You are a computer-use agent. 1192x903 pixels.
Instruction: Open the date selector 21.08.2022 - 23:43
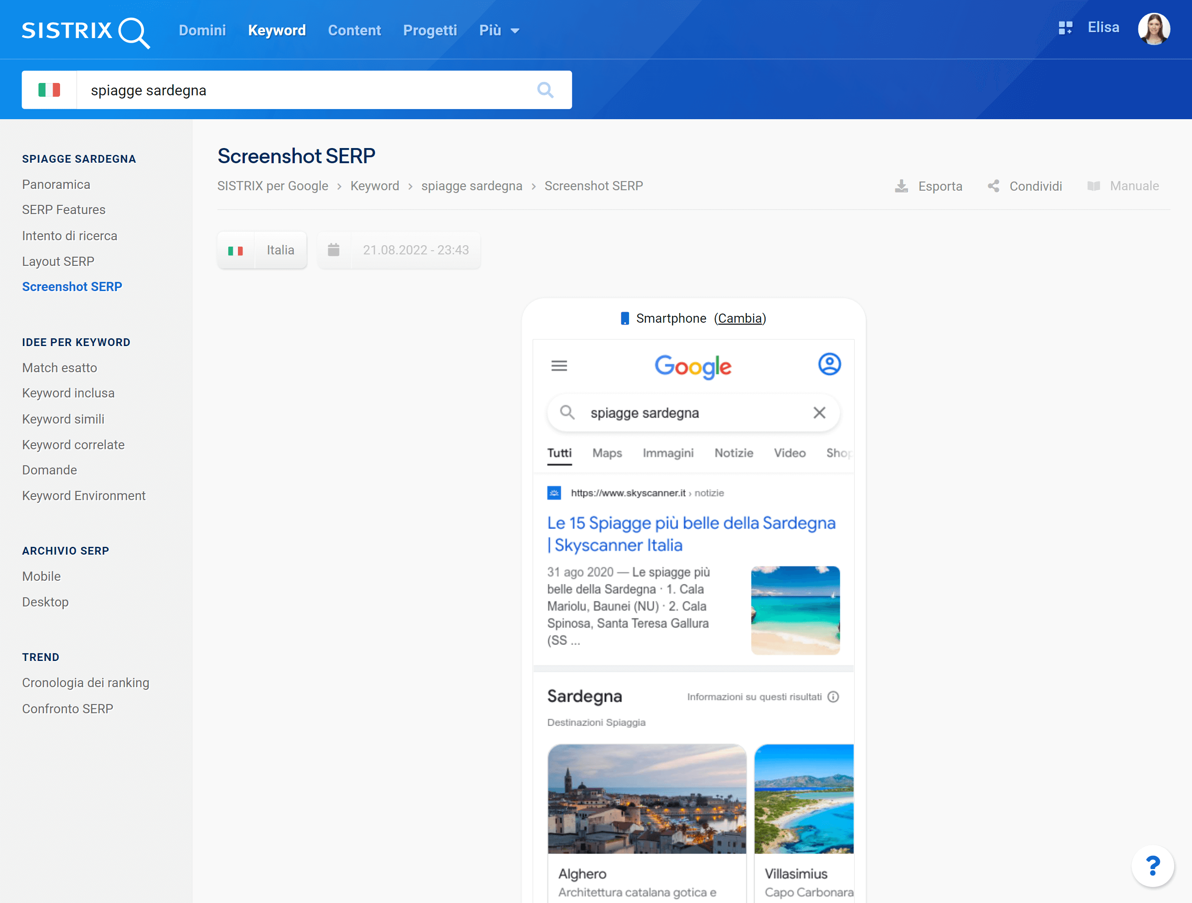[399, 250]
